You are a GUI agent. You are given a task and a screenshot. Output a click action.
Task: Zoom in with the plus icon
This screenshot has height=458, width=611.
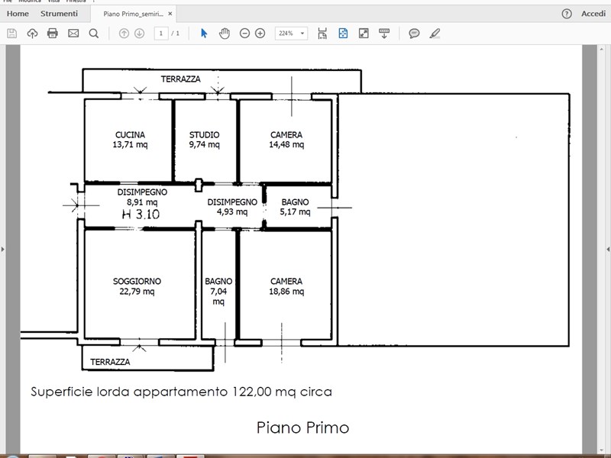[x=260, y=34]
